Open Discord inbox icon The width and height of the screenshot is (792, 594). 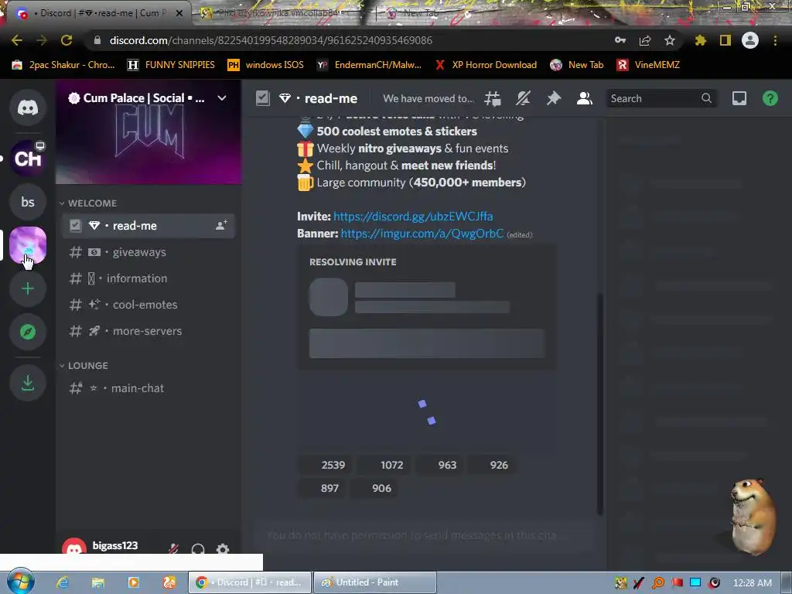point(739,98)
